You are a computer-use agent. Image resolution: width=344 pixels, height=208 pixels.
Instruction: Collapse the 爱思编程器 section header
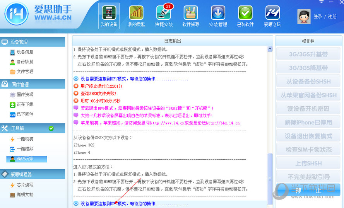[33, 174]
